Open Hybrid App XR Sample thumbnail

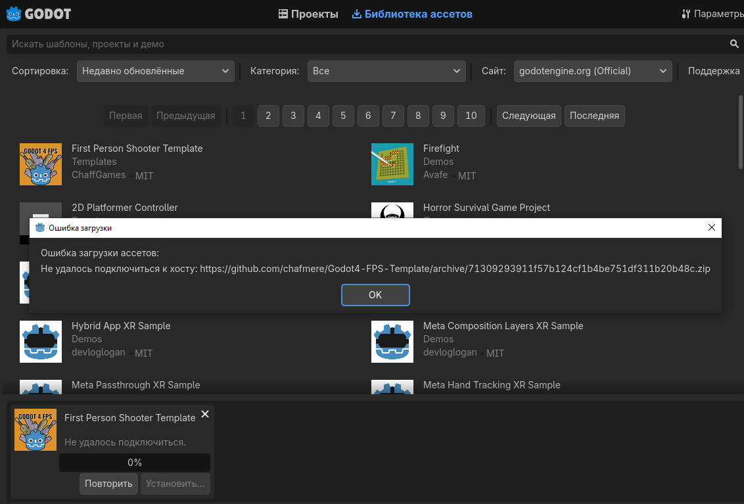[x=41, y=342]
